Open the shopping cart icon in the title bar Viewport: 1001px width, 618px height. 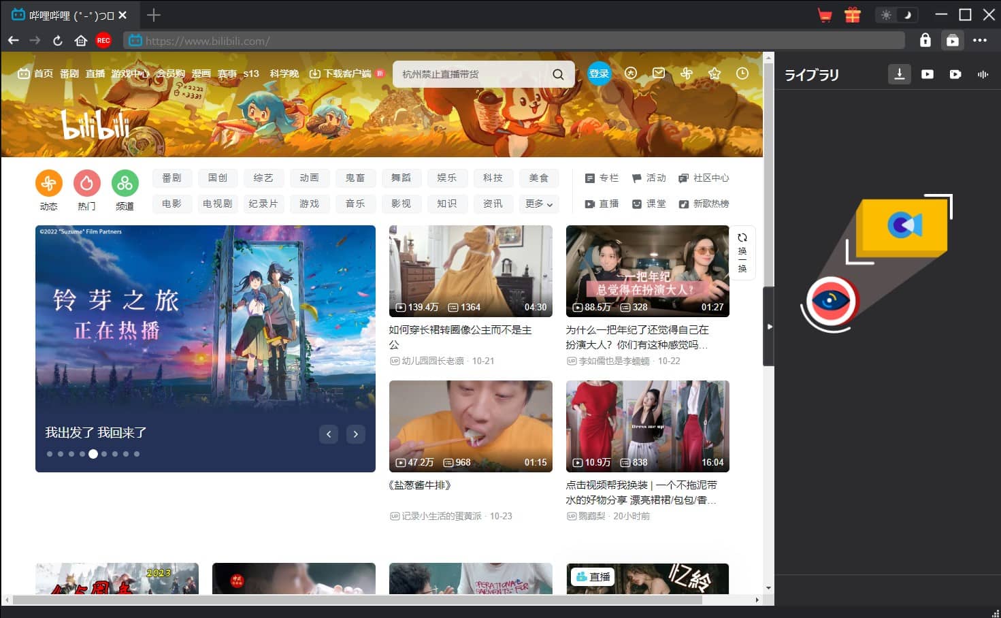(x=825, y=15)
